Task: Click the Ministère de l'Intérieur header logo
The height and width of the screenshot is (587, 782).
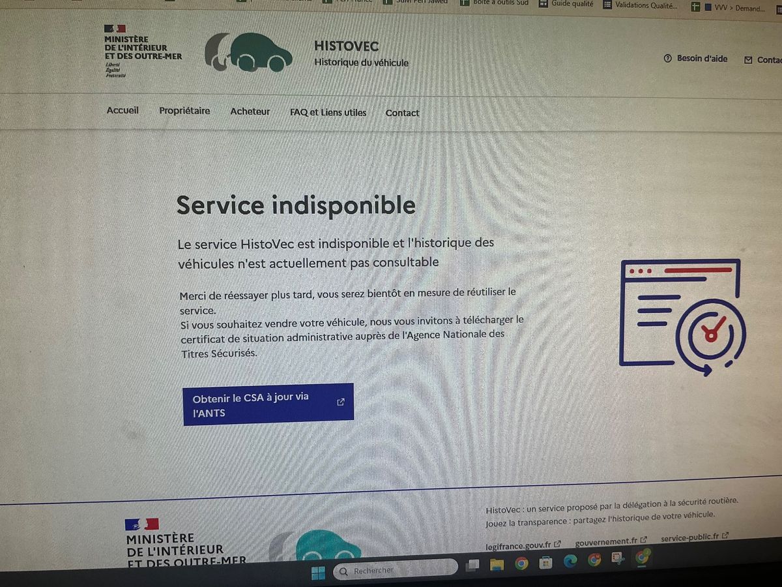Action: 143,51
